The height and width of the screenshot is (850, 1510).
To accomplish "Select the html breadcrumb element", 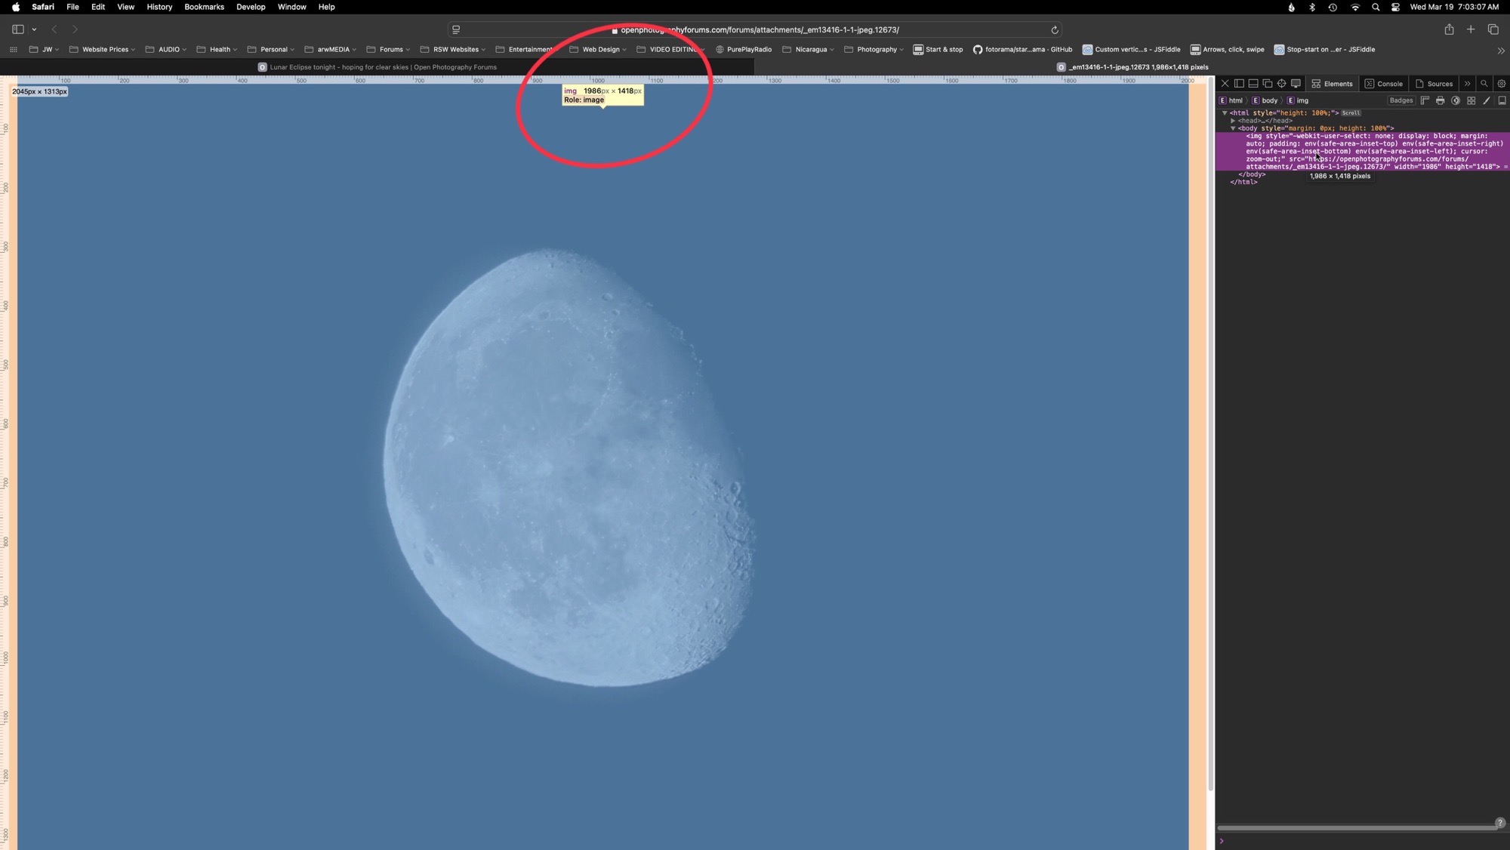I will pos(1231,100).
